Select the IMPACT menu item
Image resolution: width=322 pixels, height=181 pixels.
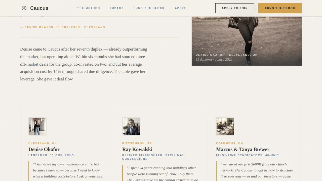[x=117, y=8]
